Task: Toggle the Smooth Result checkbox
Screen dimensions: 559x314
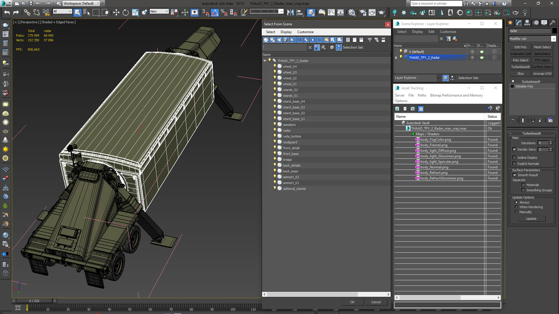Action: coord(514,175)
